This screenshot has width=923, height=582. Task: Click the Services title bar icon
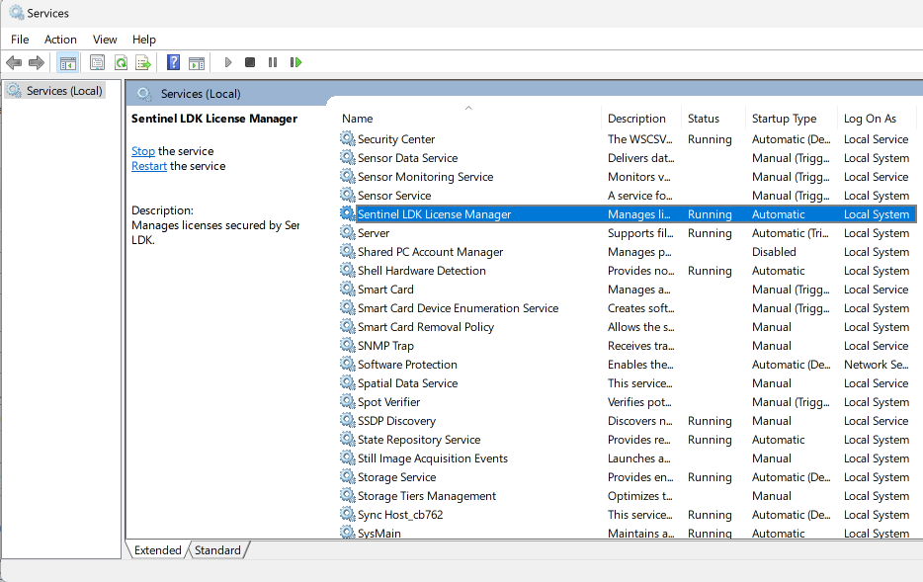pyautogui.click(x=16, y=13)
